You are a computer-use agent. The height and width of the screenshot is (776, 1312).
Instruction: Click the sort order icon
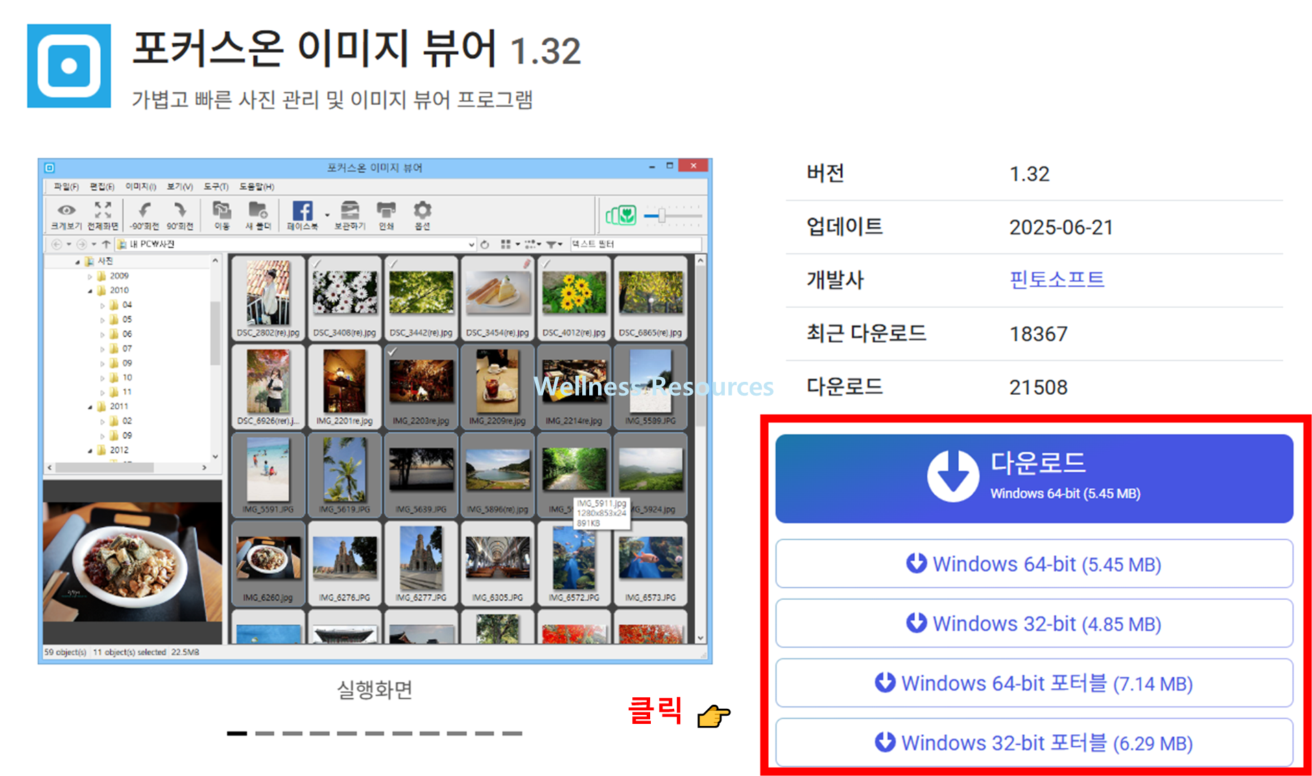(x=530, y=244)
